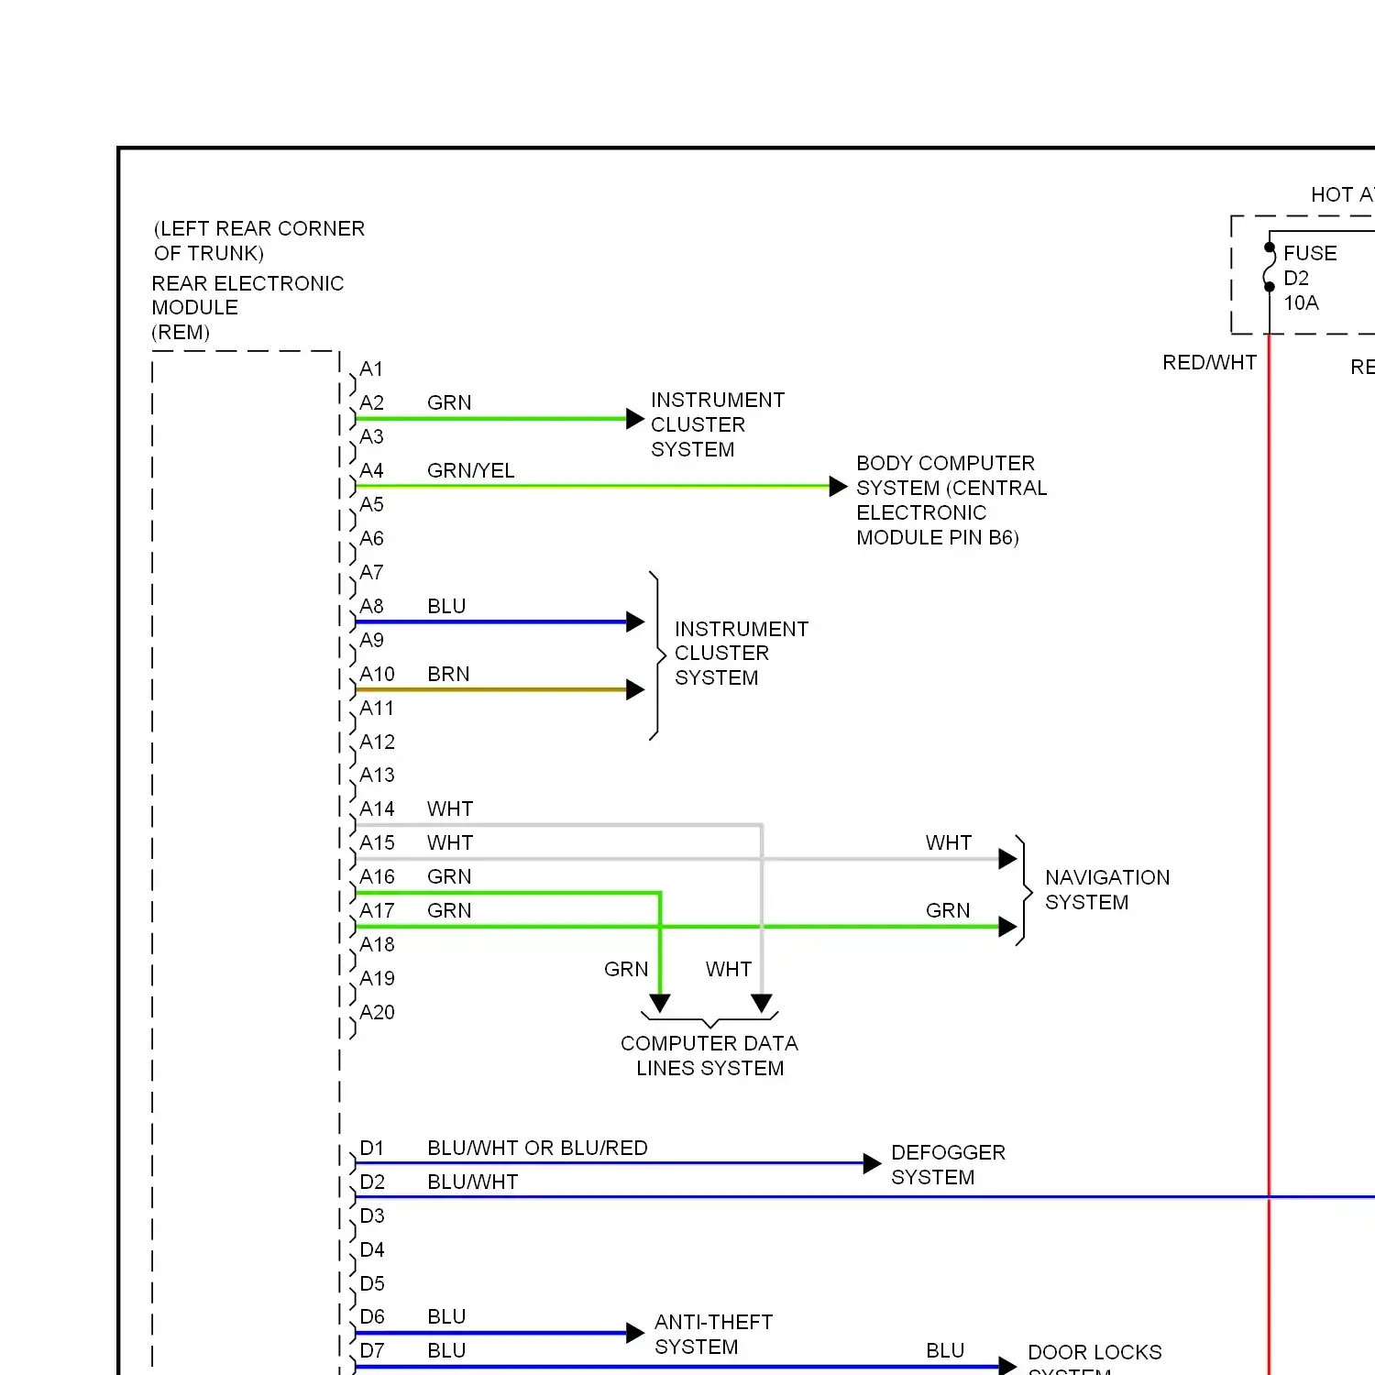Click INSTRUMENT CLUSTER SYSTEM text beside the bracket
1375x1375 pixels.
pos(742,653)
